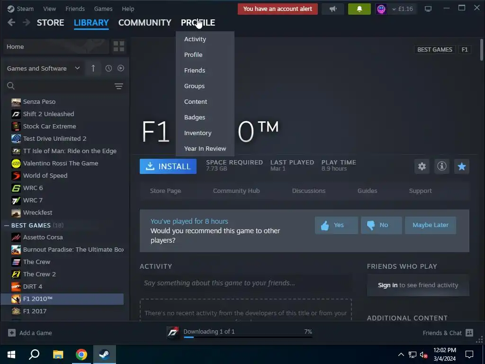
Task: Go to the COMMUNITY tab
Action: tap(145, 23)
